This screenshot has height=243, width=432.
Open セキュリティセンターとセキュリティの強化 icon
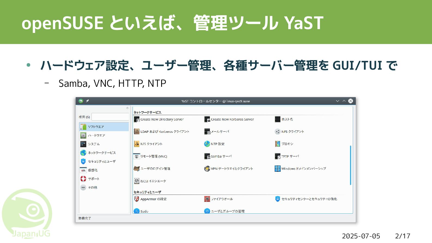click(x=278, y=199)
